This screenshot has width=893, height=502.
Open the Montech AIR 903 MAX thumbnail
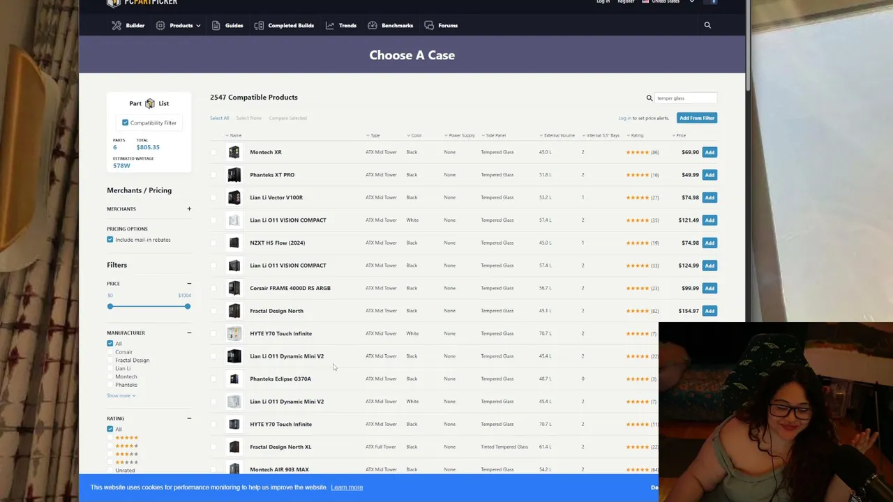click(234, 469)
